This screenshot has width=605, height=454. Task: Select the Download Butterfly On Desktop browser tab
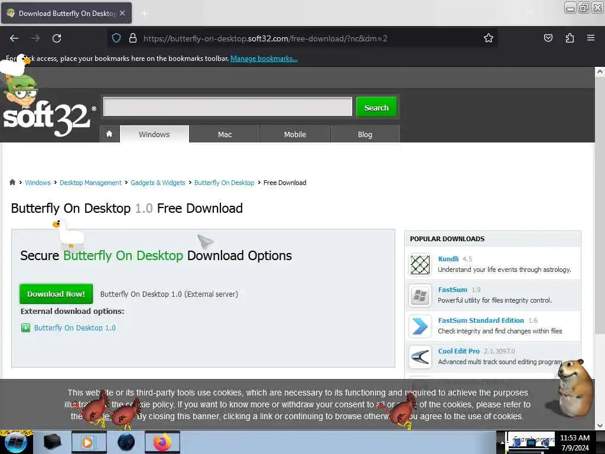(x=66, y=14)
